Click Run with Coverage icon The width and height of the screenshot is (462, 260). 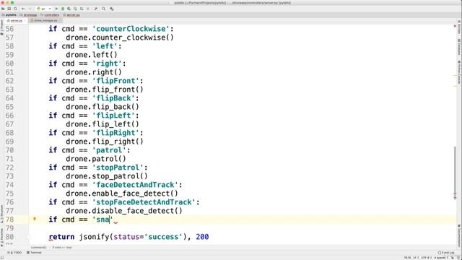pos(69,9)
